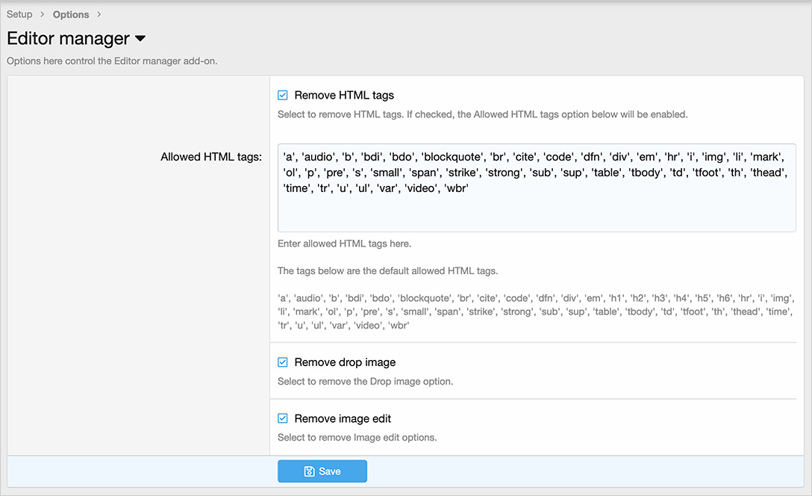Click the floppy disk icon on Save
The width and height of the screenshot is (812, 496).
click(309, 471)
